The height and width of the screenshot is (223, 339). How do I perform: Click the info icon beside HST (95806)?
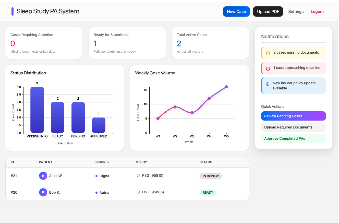click(x=138, y=192)
